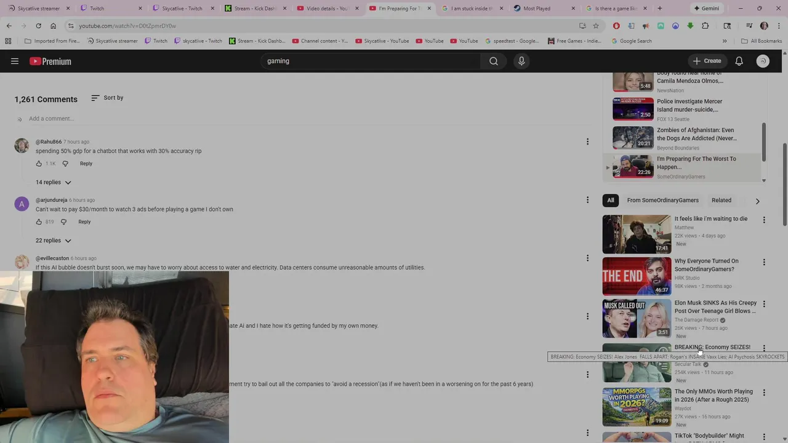Reload the page

point(38,26)
